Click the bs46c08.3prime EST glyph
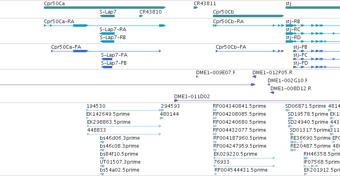The width and height of the screenshot is (340, 176). 102,150
